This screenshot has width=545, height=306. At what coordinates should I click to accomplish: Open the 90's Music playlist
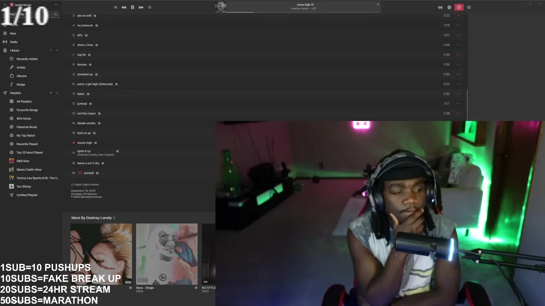pos(24,119)
